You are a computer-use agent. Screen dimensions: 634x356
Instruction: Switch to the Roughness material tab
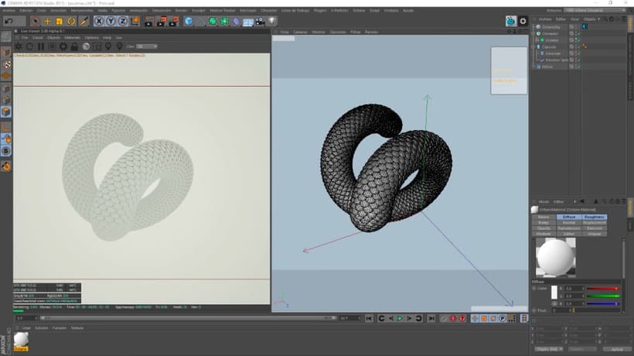click(595, 217)
